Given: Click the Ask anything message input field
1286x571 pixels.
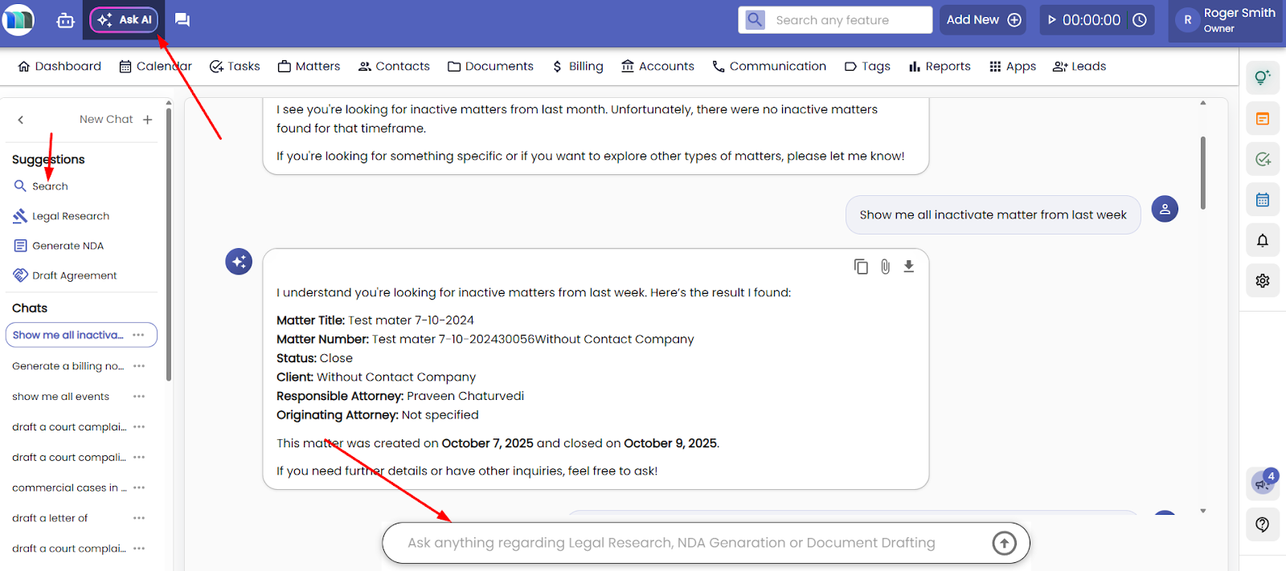Looking at the screenshot, I should [683, 544].
